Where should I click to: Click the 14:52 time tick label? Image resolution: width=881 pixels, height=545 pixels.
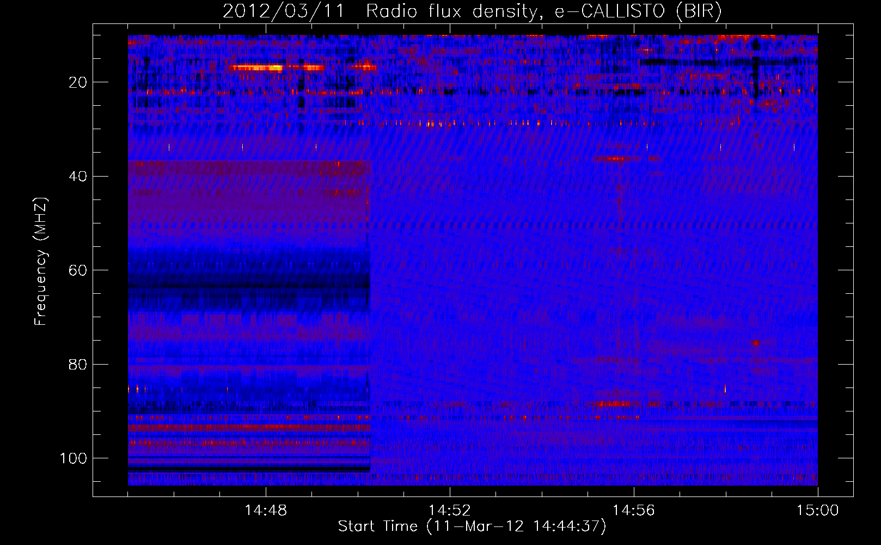[x=450, y=511]
